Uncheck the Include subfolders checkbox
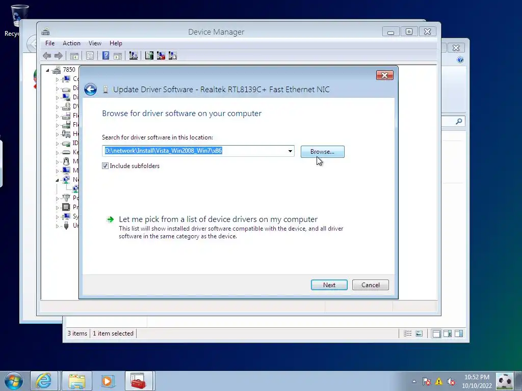 [105, 165]
